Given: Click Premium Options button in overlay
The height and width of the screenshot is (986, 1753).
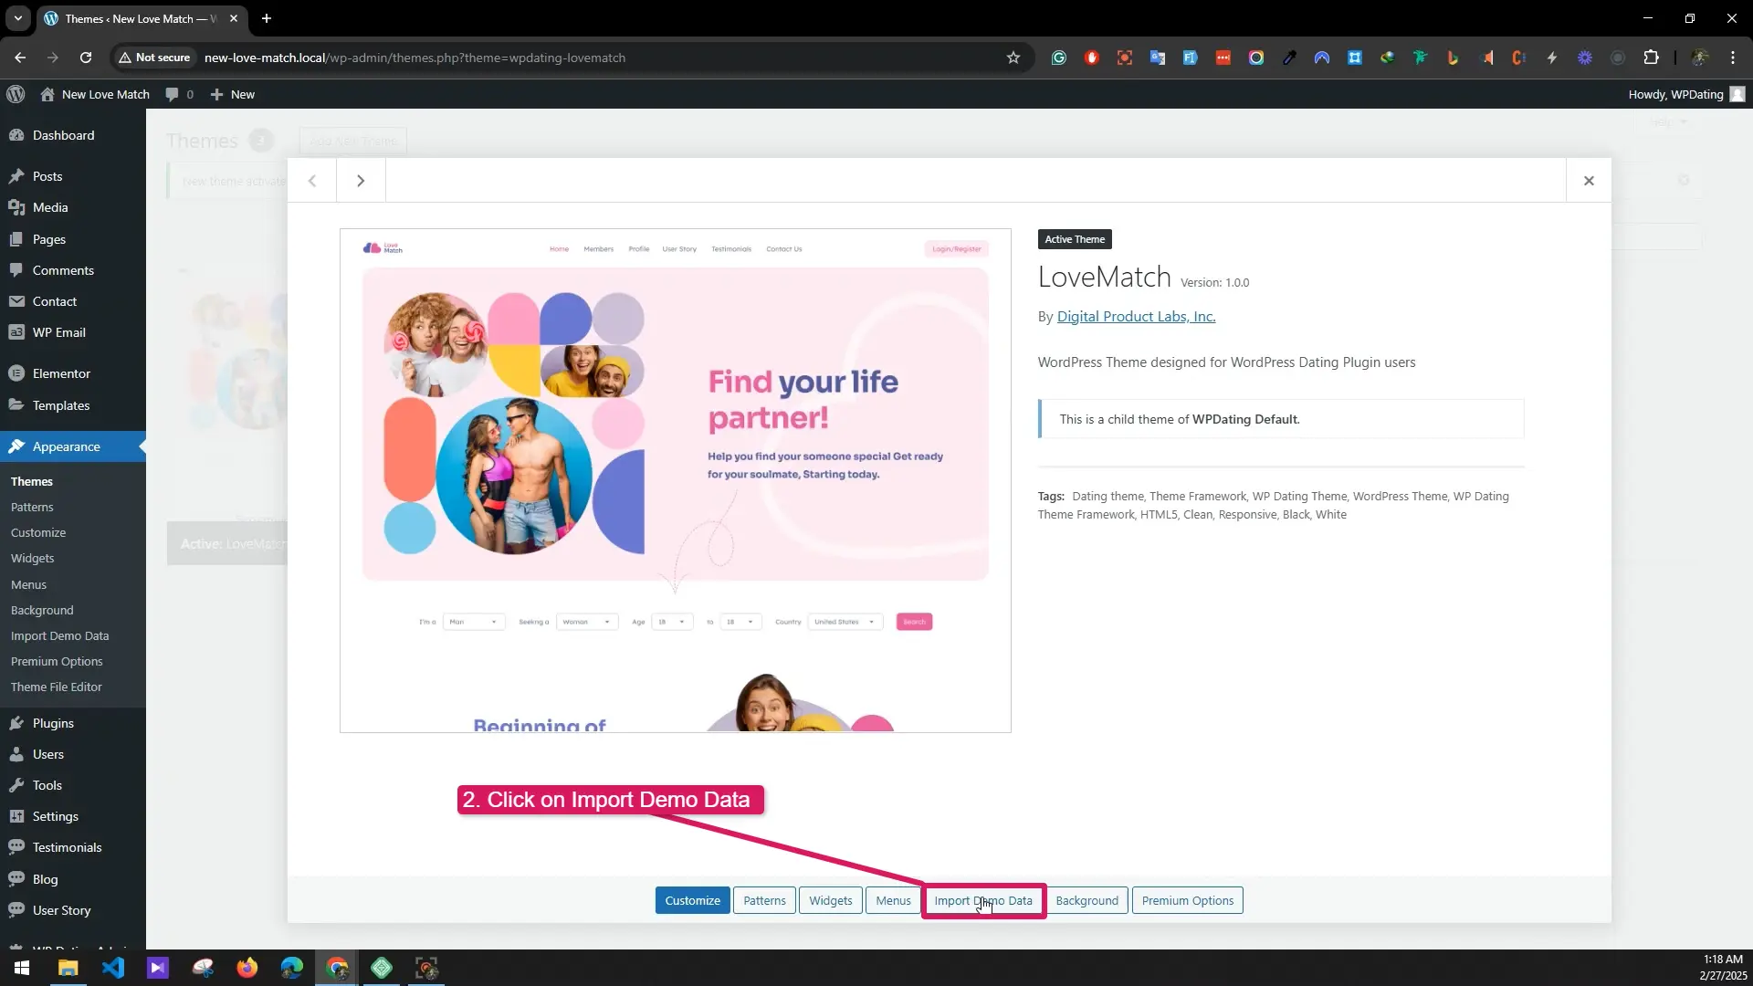Looking at the screenshot, I should pyautogui.click(x=1187, y=900).
